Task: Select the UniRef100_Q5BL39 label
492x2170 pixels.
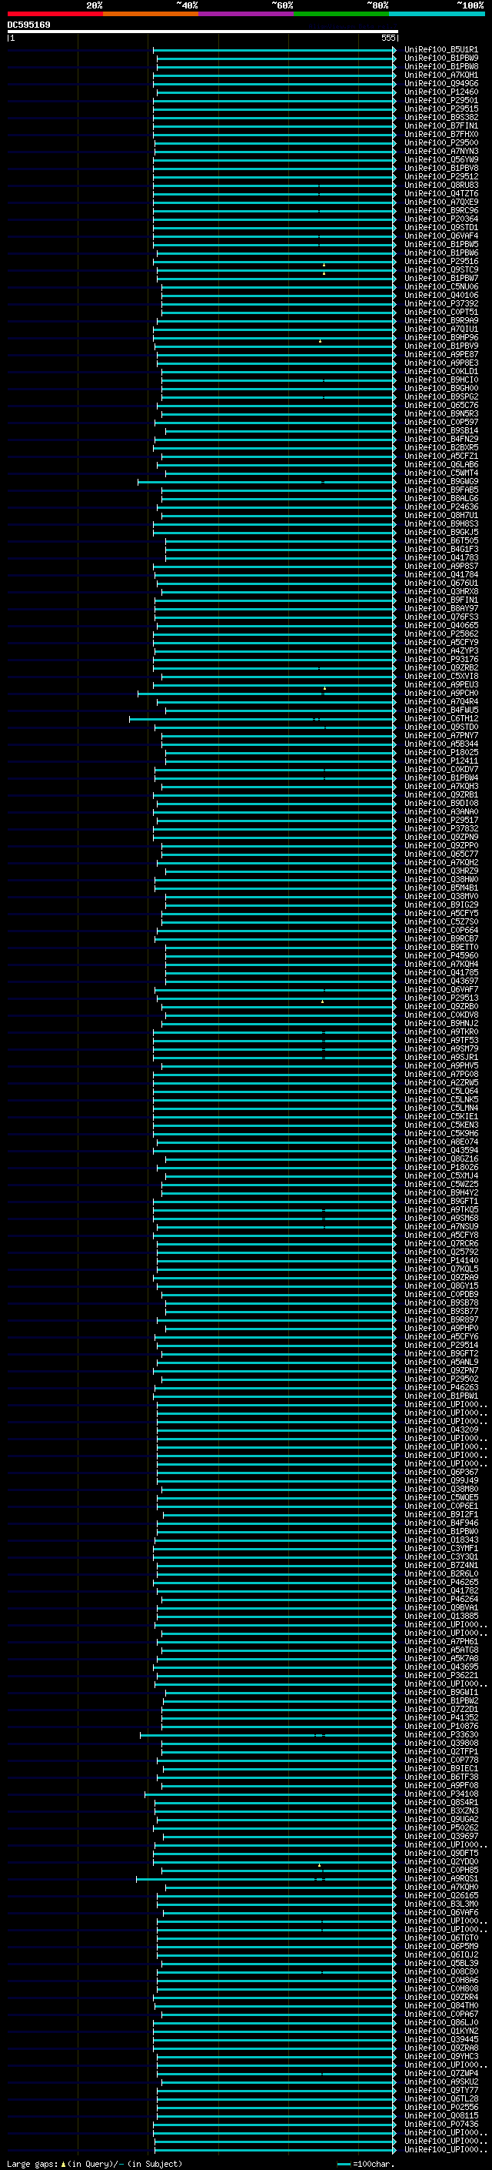Action: tap(440, 1963)
